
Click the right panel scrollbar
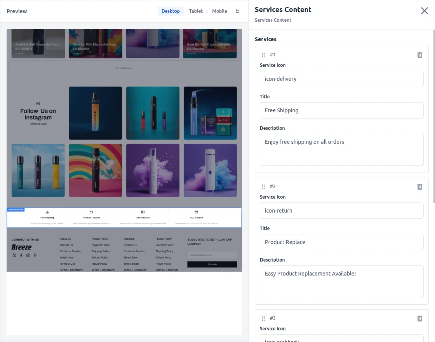tap(434, 117)
